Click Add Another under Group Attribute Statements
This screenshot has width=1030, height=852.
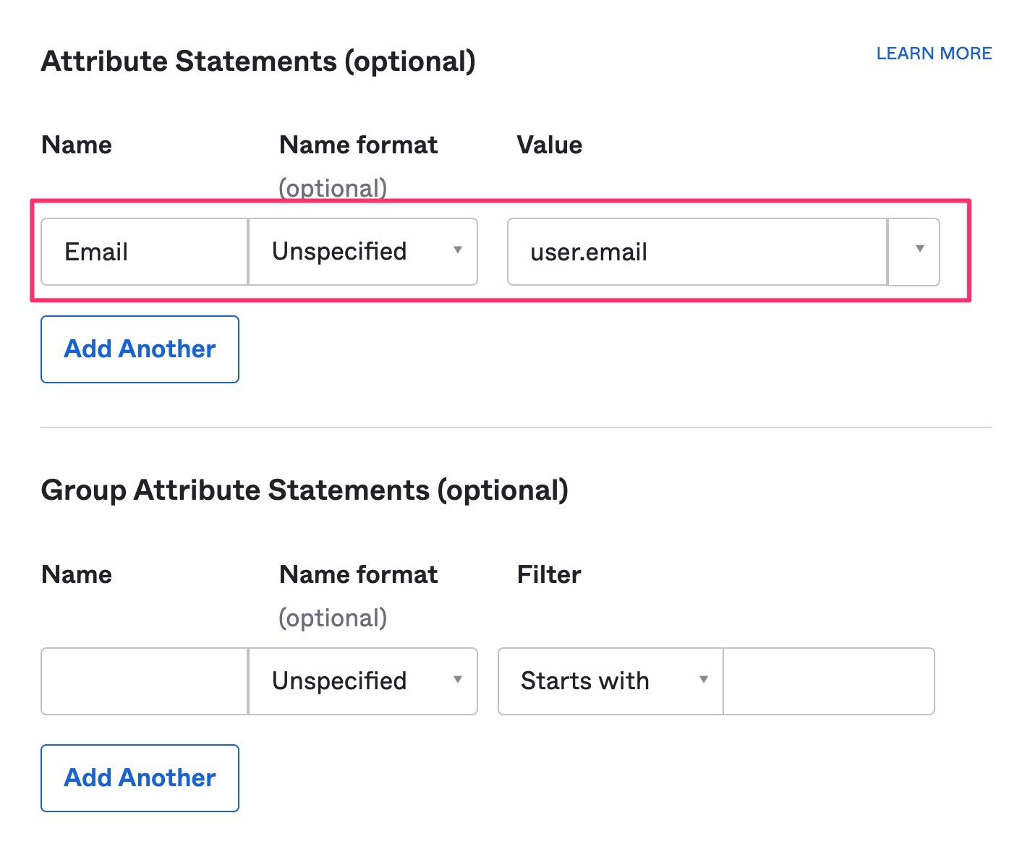(140, 778)
